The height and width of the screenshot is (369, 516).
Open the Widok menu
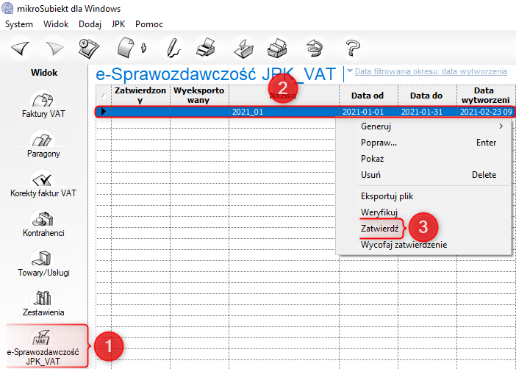click(56, 24)
